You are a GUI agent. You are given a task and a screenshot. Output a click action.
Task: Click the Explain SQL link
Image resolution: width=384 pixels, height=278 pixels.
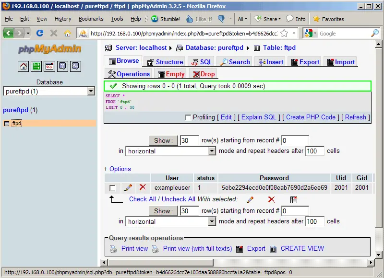click(x=259, y=117)
